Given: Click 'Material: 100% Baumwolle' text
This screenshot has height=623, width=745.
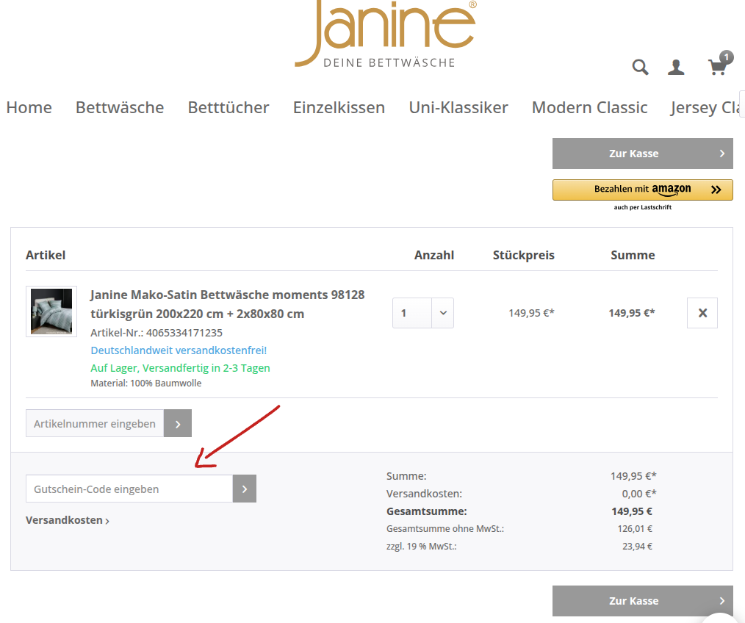Looking at the screenshot, I should 146,383.
